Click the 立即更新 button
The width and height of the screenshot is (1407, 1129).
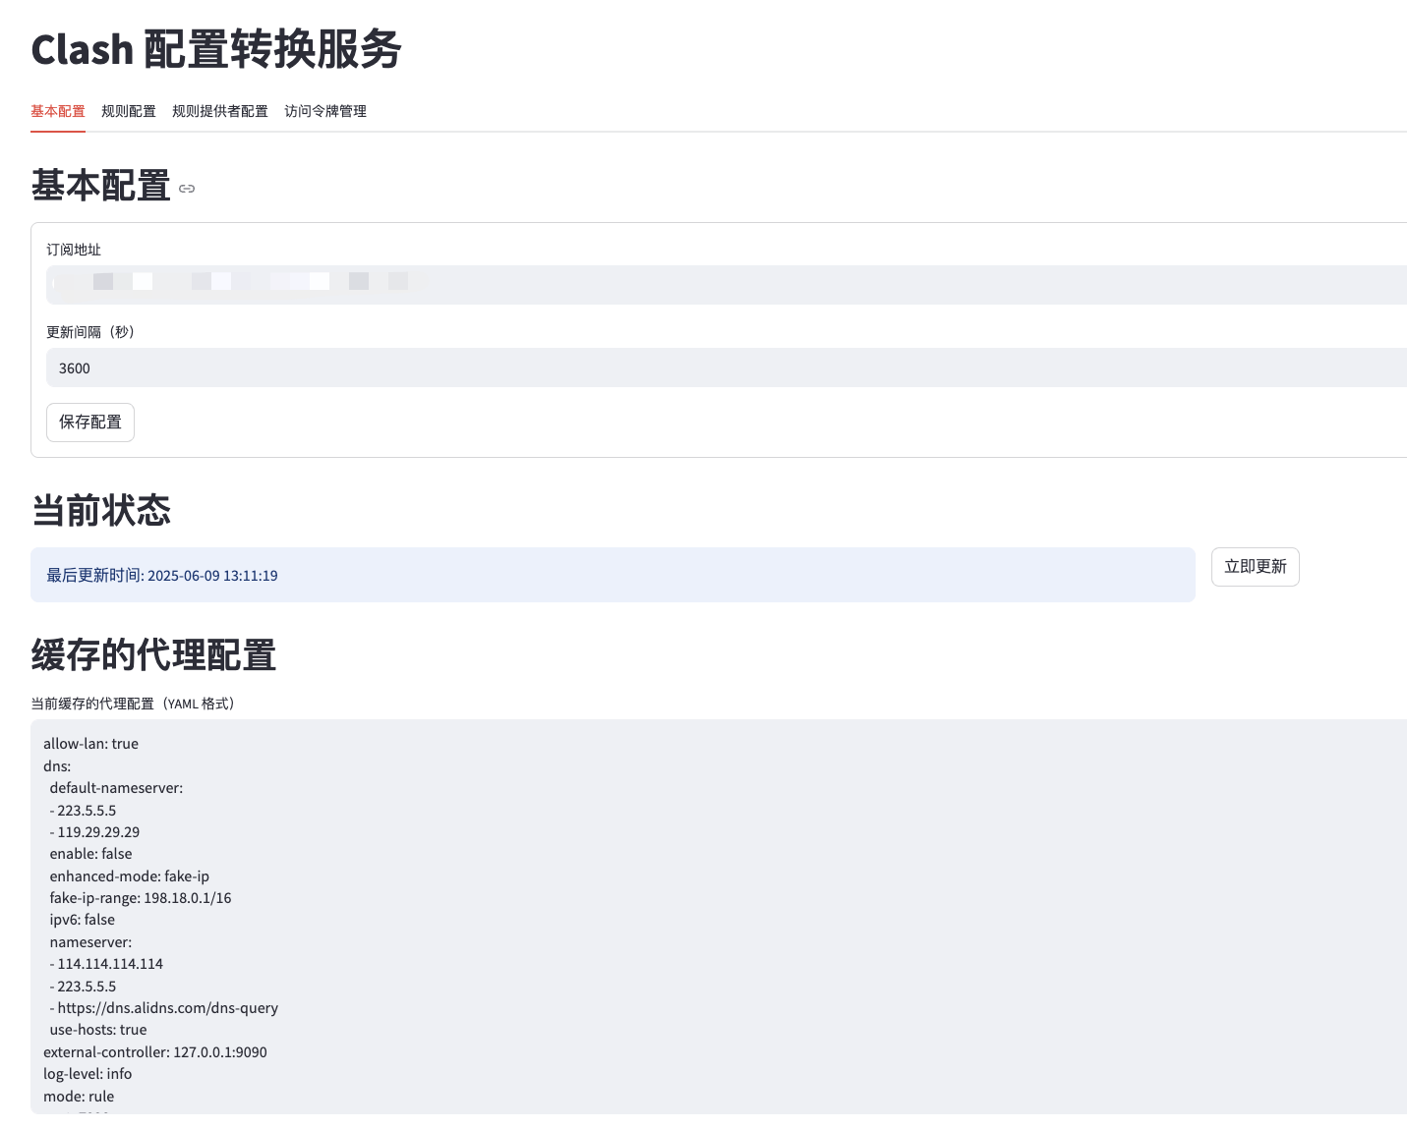[x=1256, y=567]
